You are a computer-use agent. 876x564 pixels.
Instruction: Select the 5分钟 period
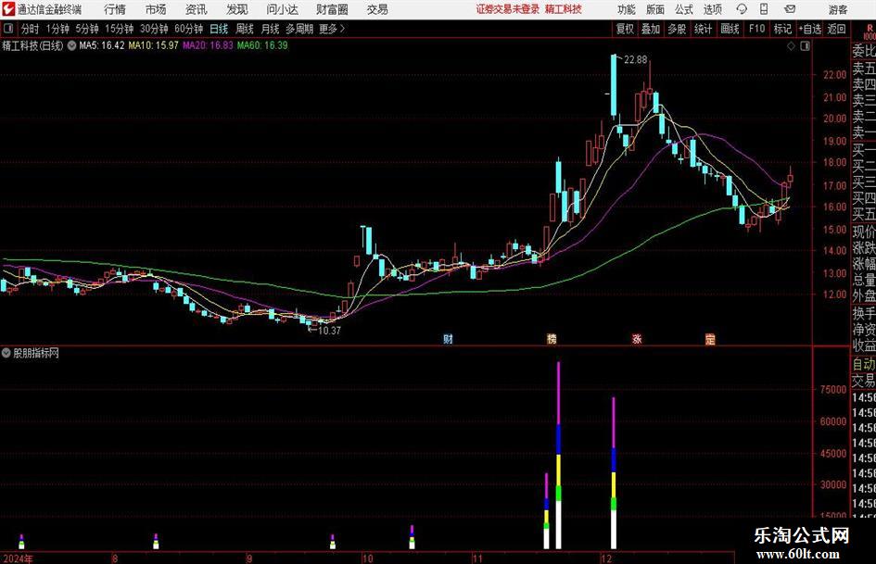point(87,29)
